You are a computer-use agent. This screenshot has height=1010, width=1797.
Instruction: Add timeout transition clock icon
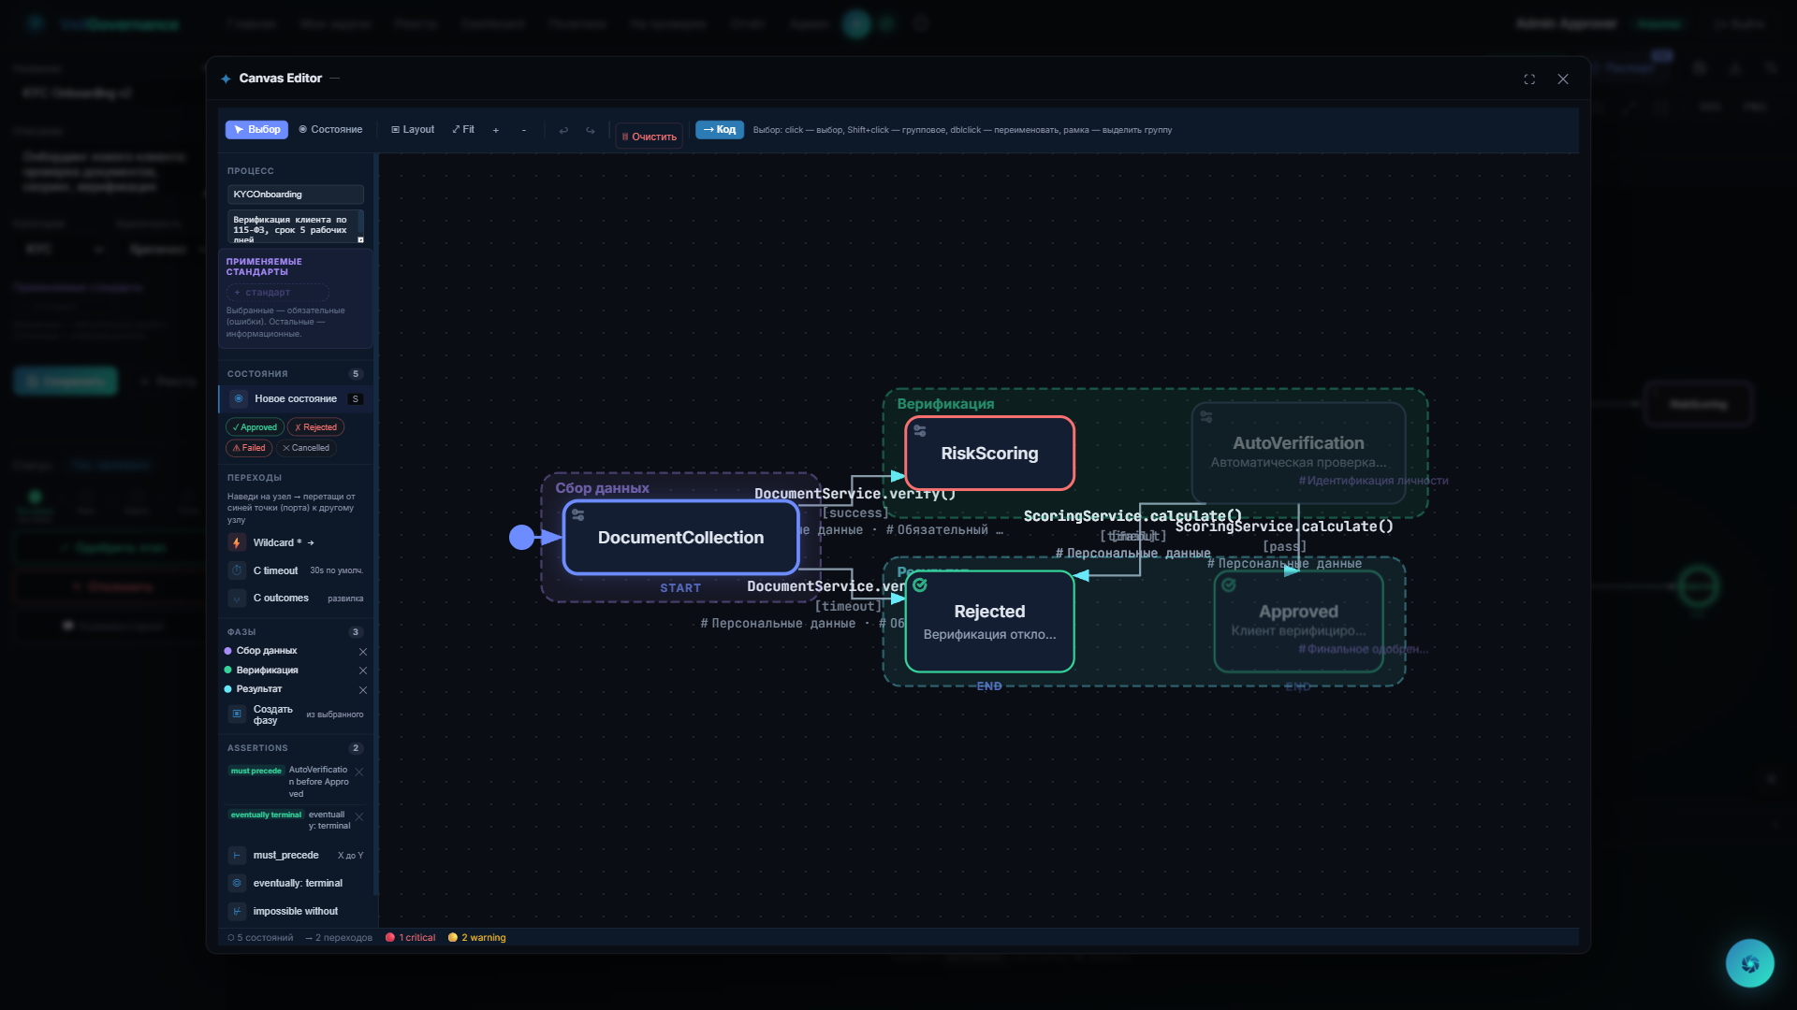coord(237,570)
